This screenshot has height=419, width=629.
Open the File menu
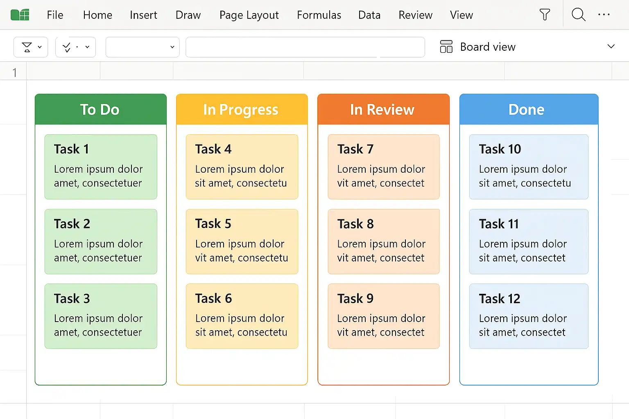55,15
